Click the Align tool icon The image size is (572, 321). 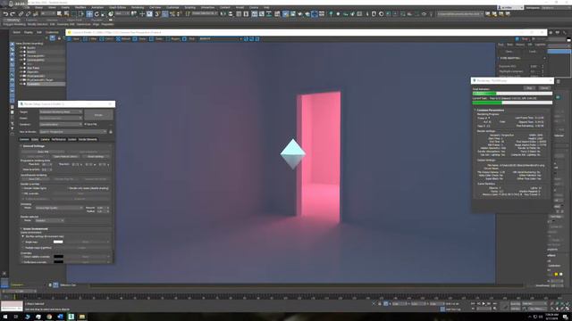click(x=231, y=14)
